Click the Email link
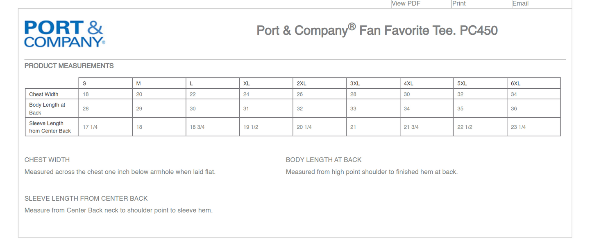This screenshot has height=242, width=592. (520, 4)
